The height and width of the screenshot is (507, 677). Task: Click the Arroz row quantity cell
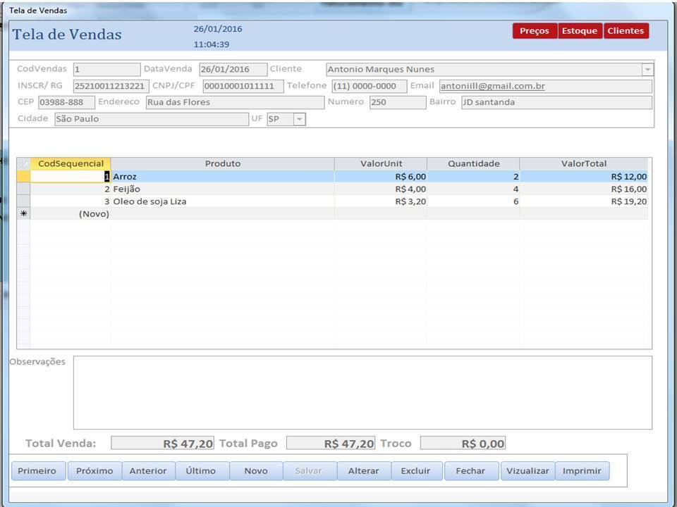(473, 176)
